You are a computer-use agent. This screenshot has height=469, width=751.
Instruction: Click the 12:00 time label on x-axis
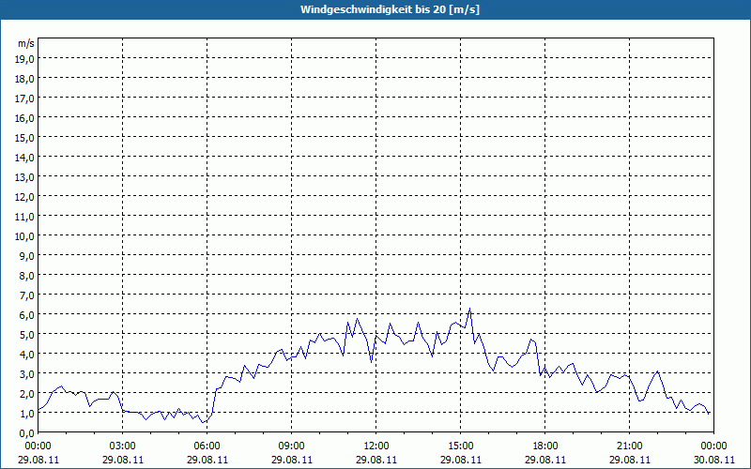pos(376,446)
